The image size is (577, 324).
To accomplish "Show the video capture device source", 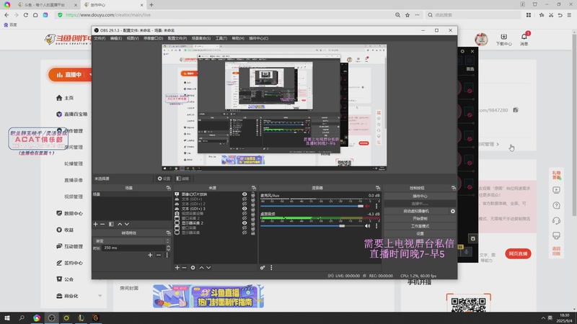I will [x=245, y=213].
